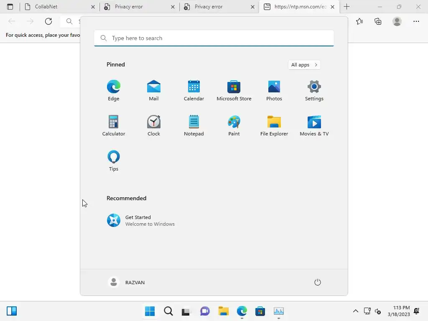Open taskbar Search magnifier
This screenshot has width=428, height=321.
pyautogui.click(x=168, y=311)
